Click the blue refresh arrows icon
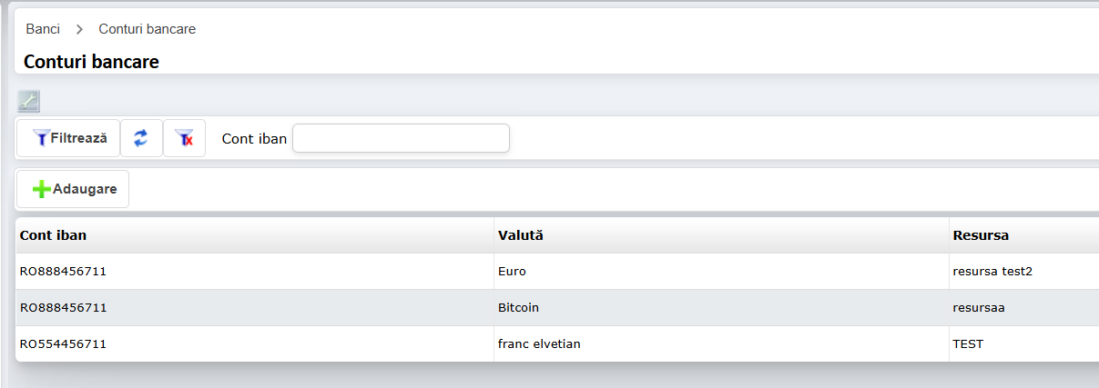 click(x=141, y=138)
